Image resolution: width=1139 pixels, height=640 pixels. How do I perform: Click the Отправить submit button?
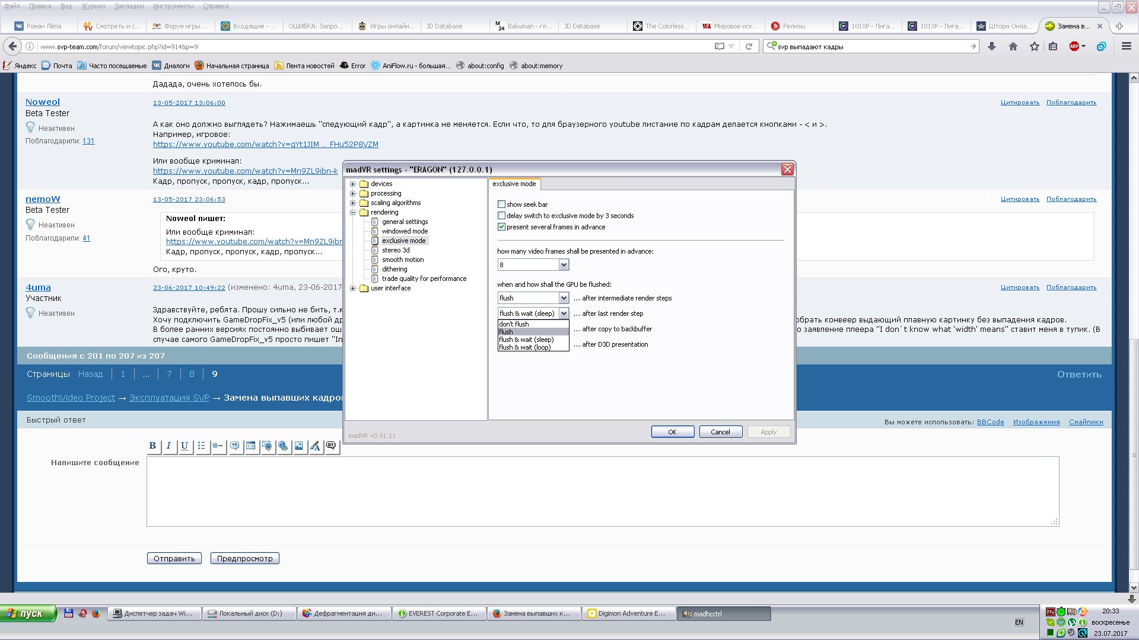[174, 558]
